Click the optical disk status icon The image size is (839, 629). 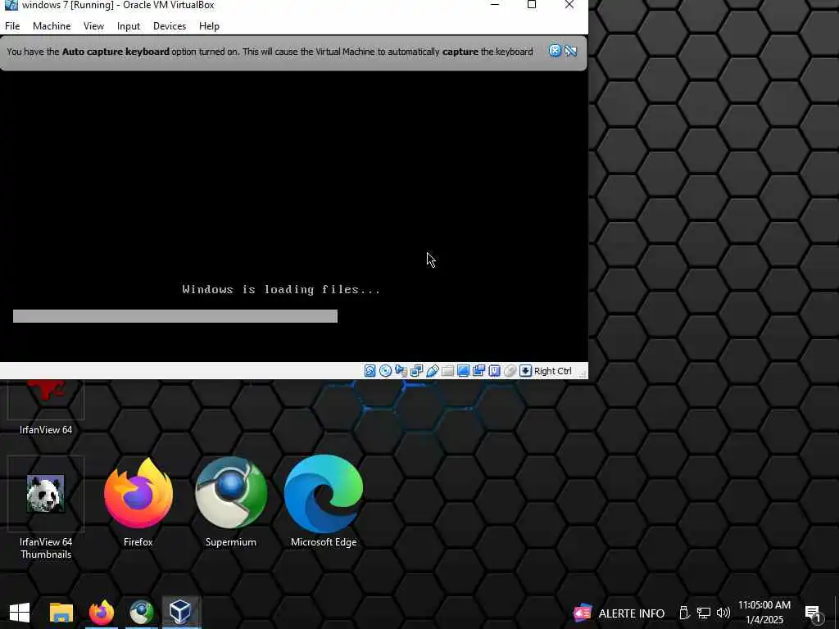(x=385, y=371)
